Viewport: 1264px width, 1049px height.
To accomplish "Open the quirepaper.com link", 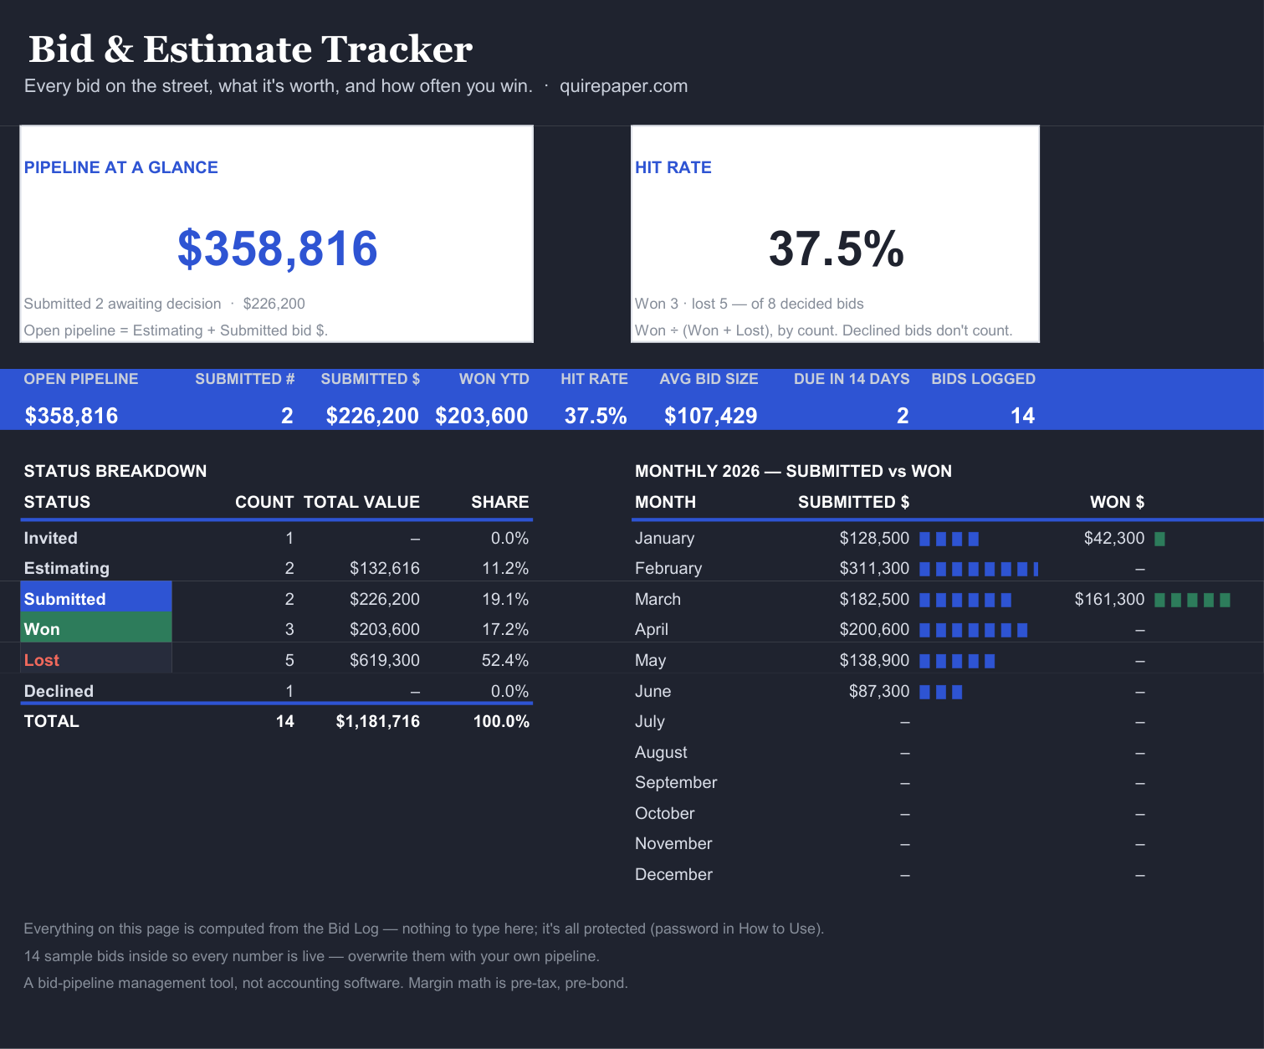I will tap(623, 86).
